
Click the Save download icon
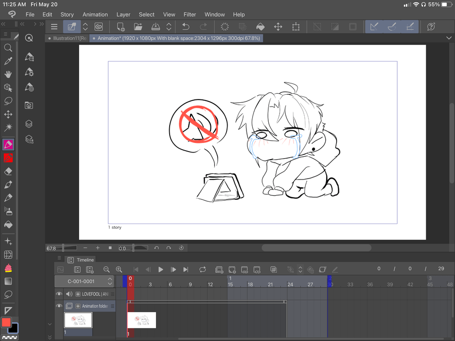(x=155, y=27)
